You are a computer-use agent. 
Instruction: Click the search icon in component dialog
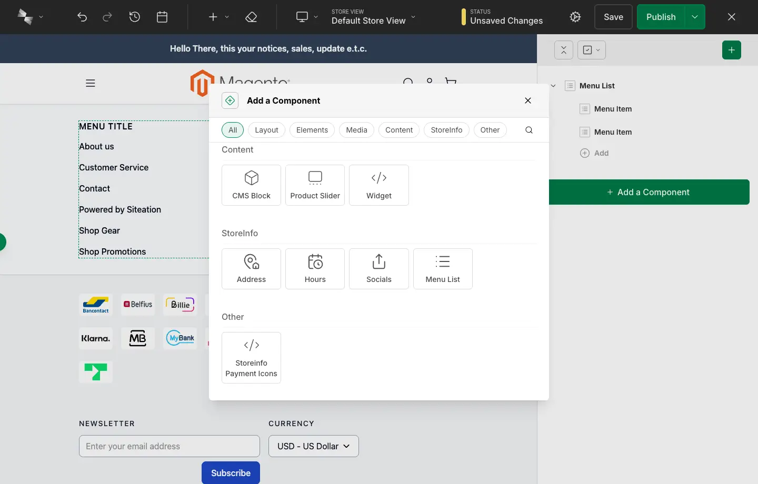529,130
